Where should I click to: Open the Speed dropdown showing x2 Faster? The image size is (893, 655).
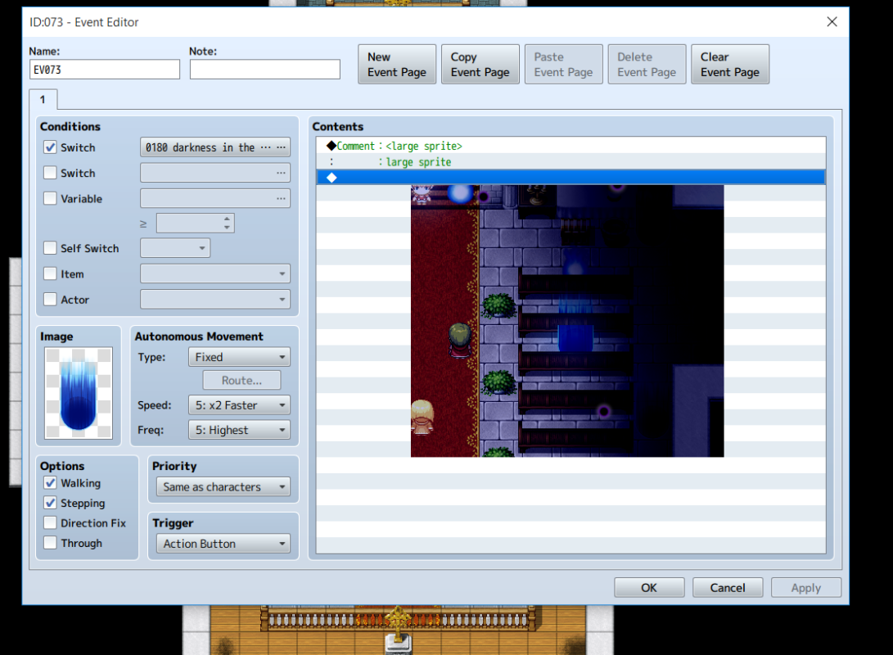tap(239, 405)
